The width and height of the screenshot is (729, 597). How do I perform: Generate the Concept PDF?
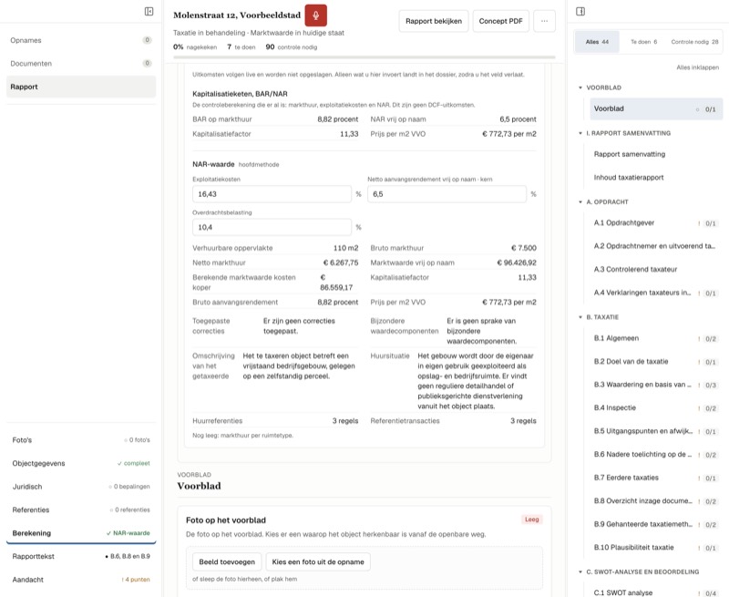(500, 21)
